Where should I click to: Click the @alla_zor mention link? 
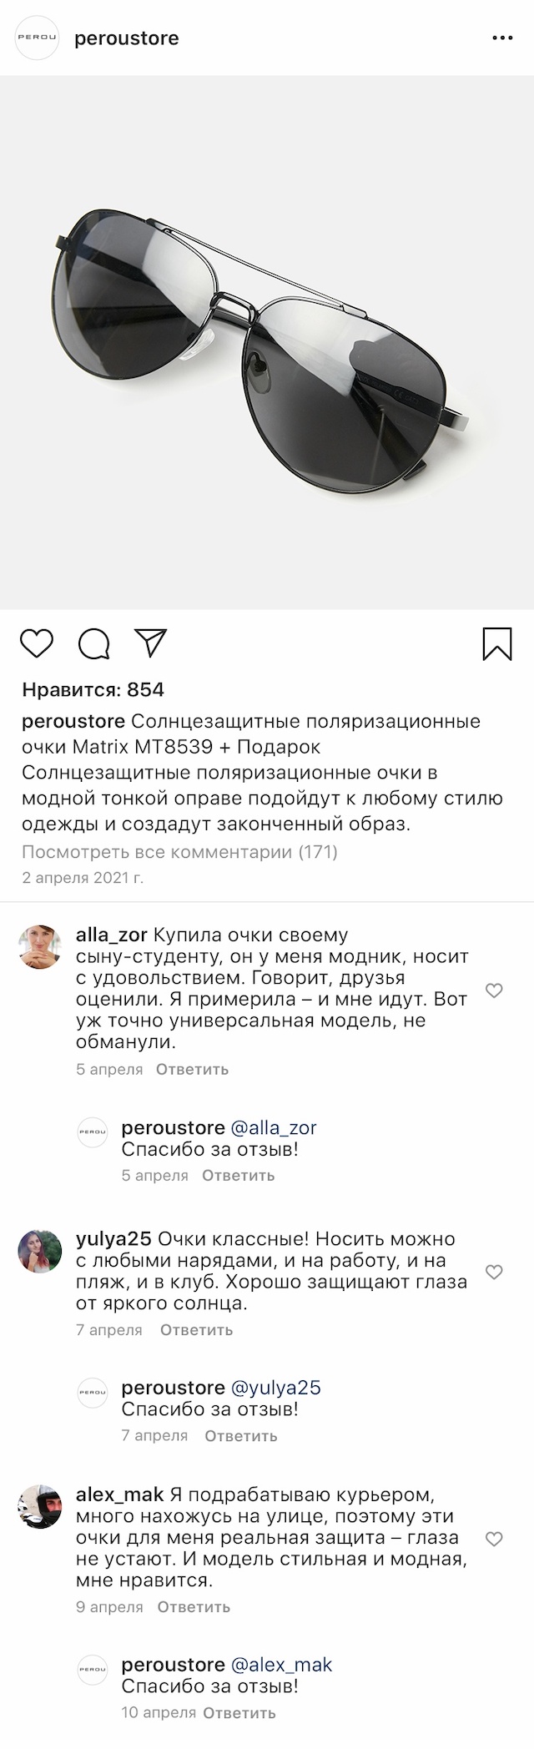coord(274,1128)
